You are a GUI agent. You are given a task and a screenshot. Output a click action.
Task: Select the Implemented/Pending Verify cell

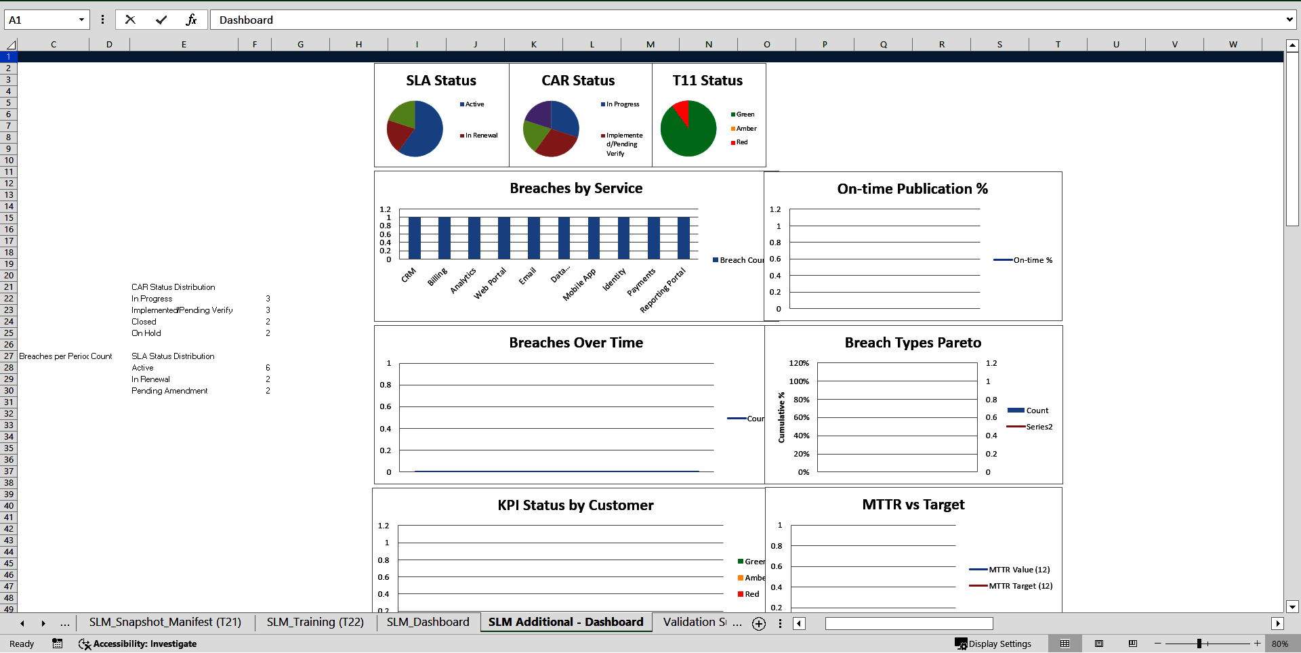[x=184, y=310]
